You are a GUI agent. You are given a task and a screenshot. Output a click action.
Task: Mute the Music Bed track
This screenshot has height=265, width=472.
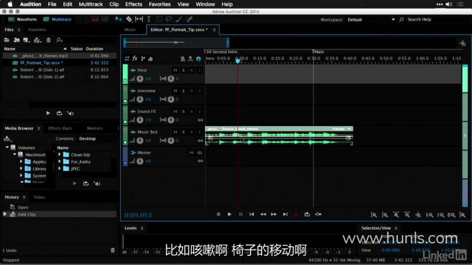[x=175, y=132]
